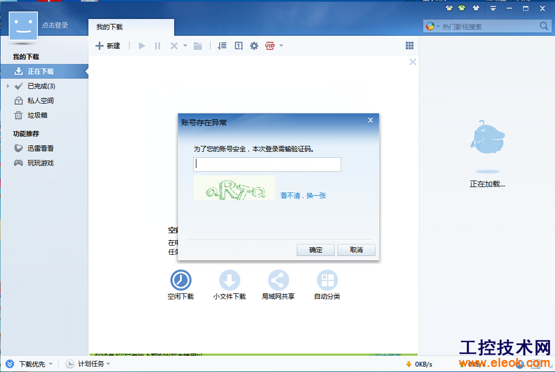Click the 新建 button to create a task
This screenshot has height=372, width=555.
(108, 46)
